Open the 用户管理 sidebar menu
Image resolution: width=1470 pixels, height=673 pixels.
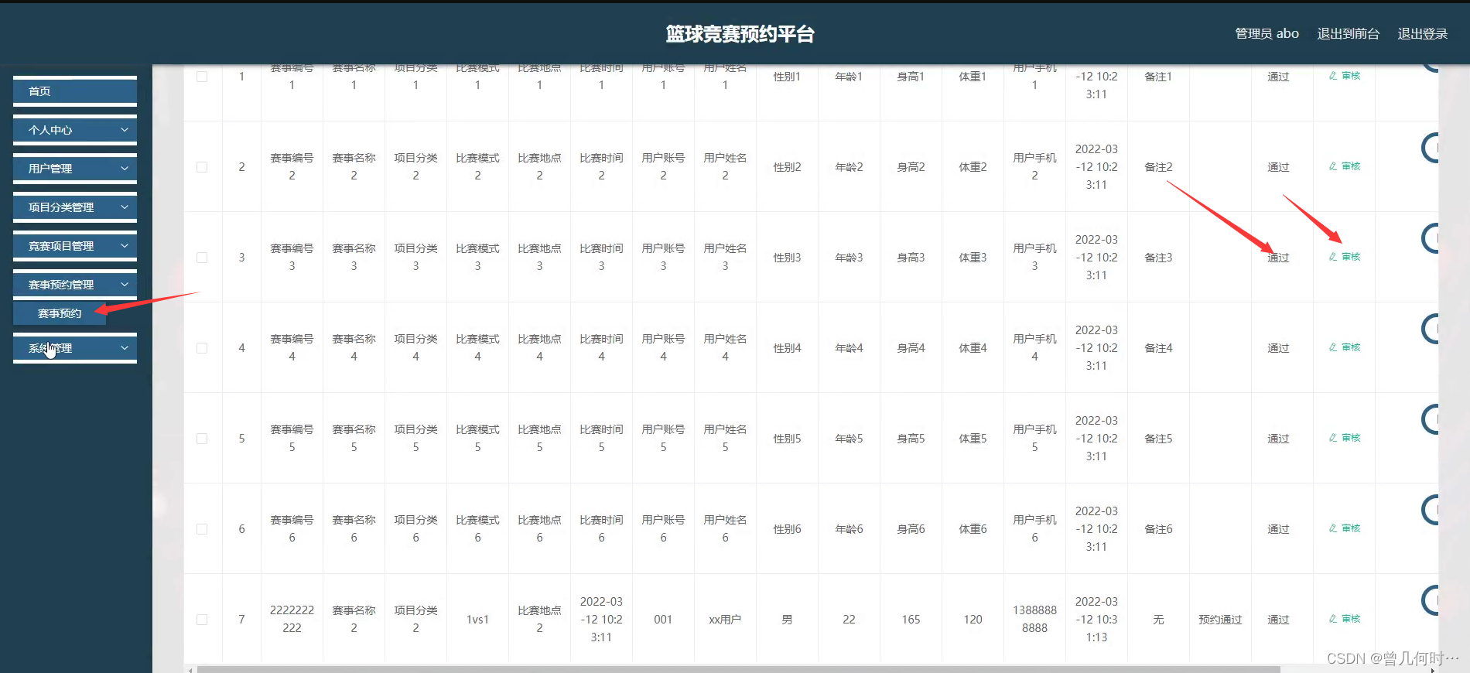[x=75, y=169]
